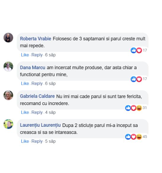The width and height of the screenshot is (162, 173).
Task: Click thumbs-up reaction icon on Roberta Vrabie's comment
Action: pyautogui.click(x=134, y=50)
